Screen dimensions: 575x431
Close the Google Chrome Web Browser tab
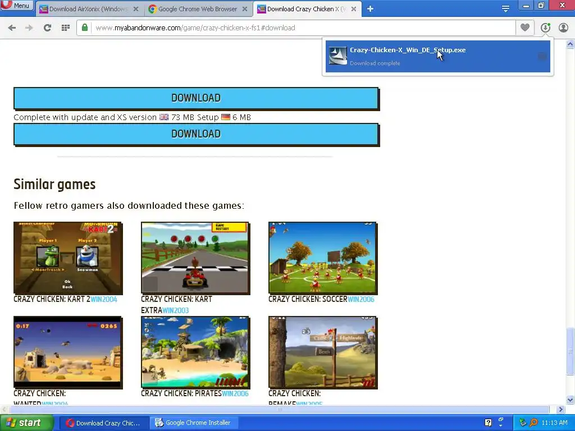tap(245, 9)
